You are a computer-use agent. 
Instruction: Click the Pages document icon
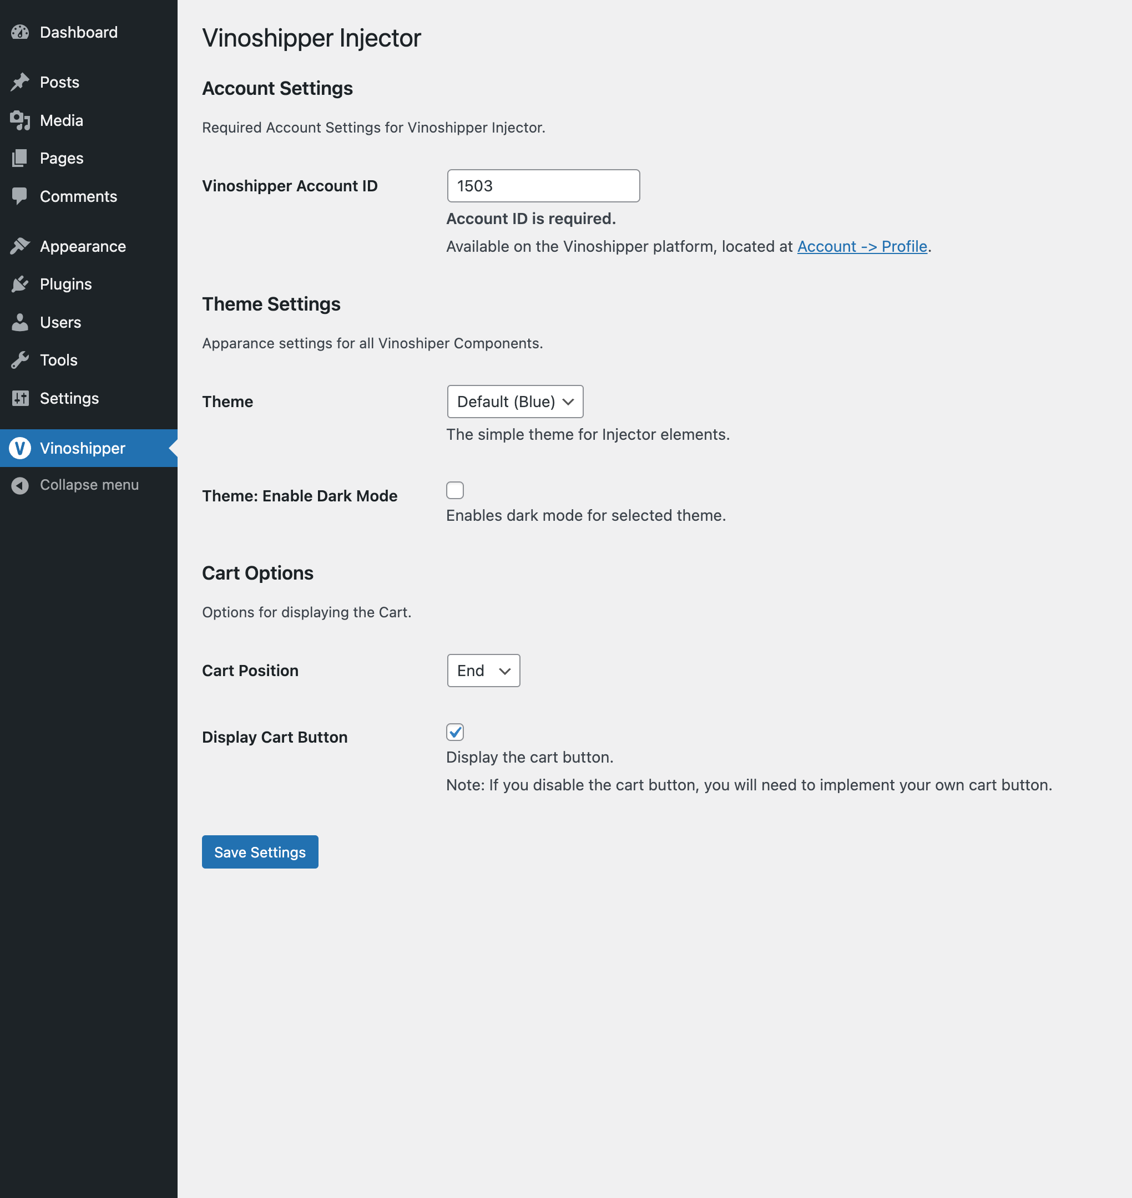pos(20,158)
